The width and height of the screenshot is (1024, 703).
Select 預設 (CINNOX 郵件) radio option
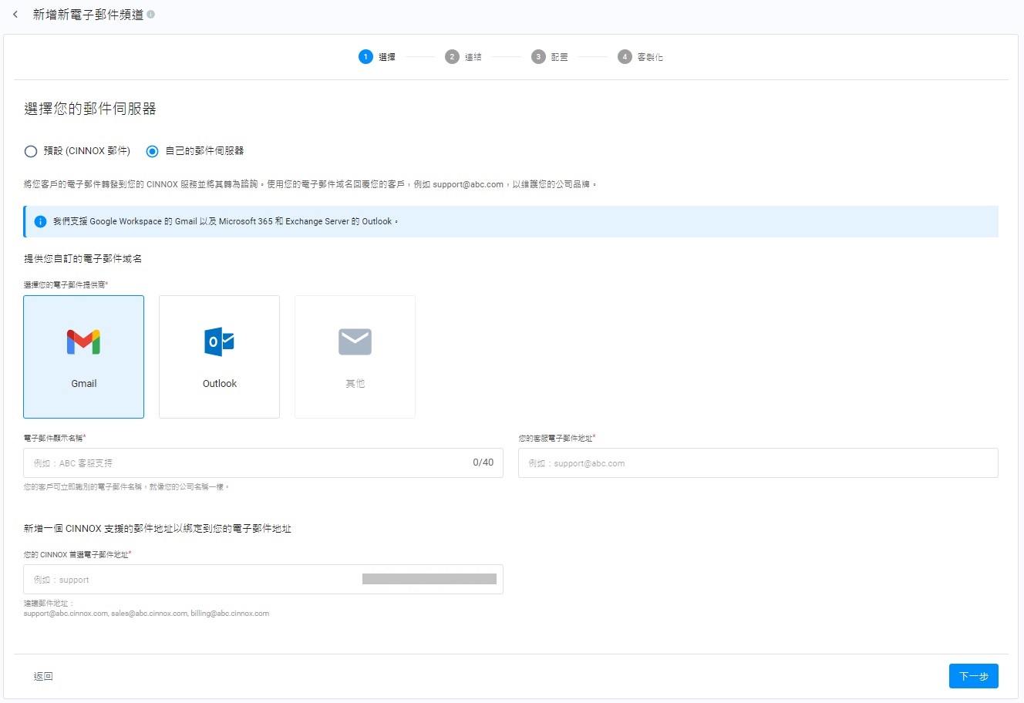31,151
